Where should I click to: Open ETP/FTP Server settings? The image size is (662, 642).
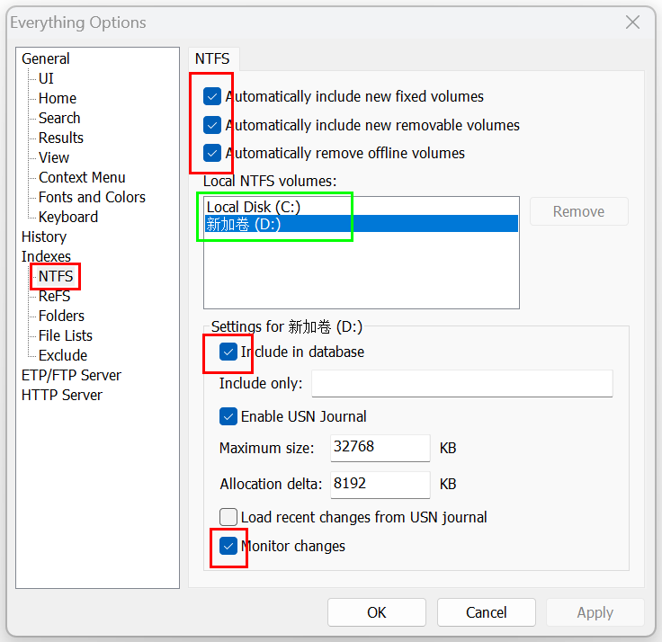(71, 375)
